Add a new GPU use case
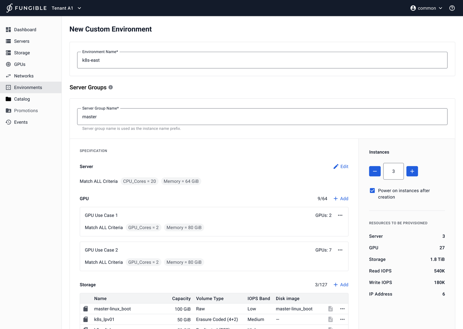 [341, 199]
